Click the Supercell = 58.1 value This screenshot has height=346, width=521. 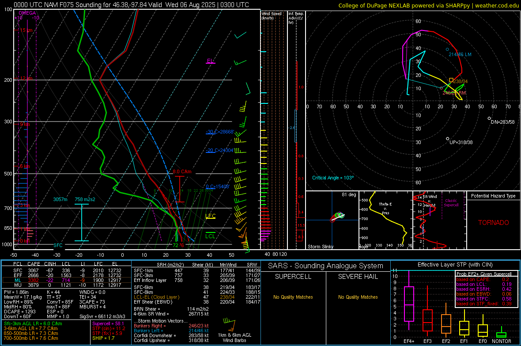[108, 323]
